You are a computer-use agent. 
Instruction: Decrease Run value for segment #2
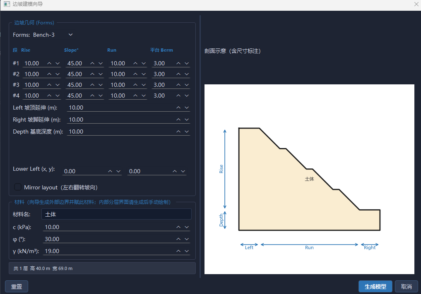tap(144, 74)
